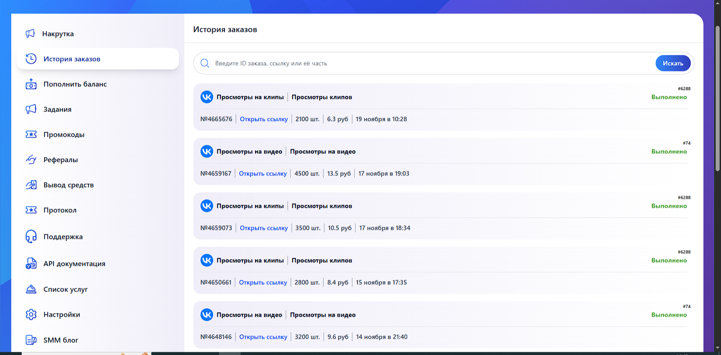Click the Рефералы handshake icon
Image resolution: width=721 pixels, height=355 pixels.
point(31,160)
